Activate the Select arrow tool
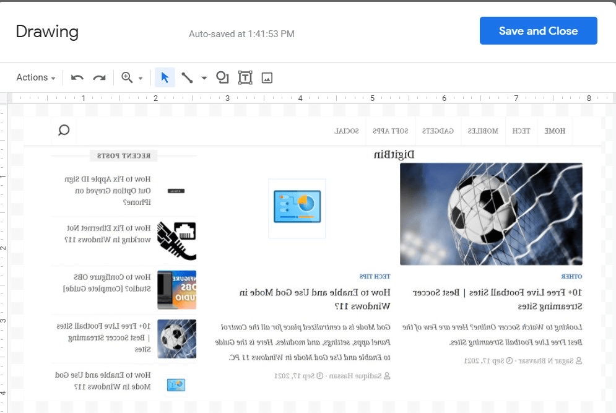The height and width of the screenshot is (413, 616). 165,77
